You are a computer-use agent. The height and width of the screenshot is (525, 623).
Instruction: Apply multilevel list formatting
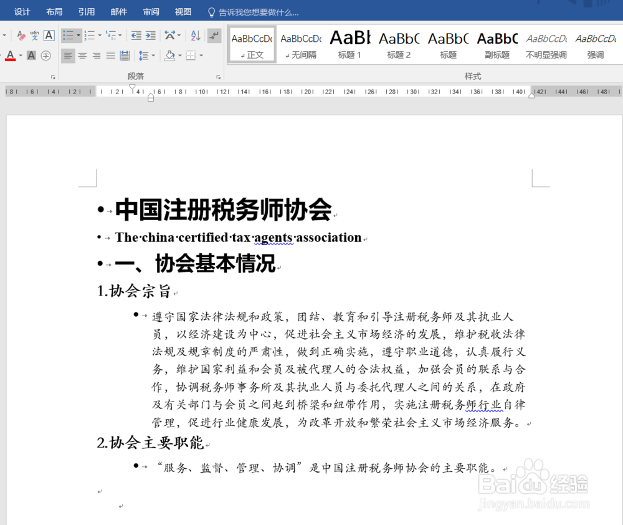point(111,36)
